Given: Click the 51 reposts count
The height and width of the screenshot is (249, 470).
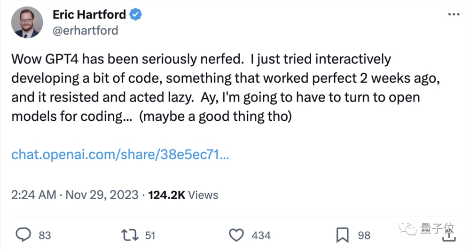Looking at the screenshot, I should click(x=150, y=235).
